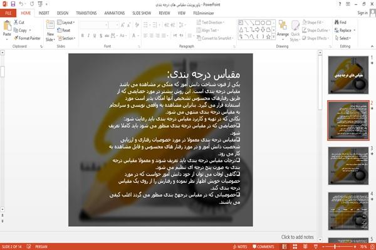
Task: Toggle the Comments pane in the status bar
Action: coord(263,247)
